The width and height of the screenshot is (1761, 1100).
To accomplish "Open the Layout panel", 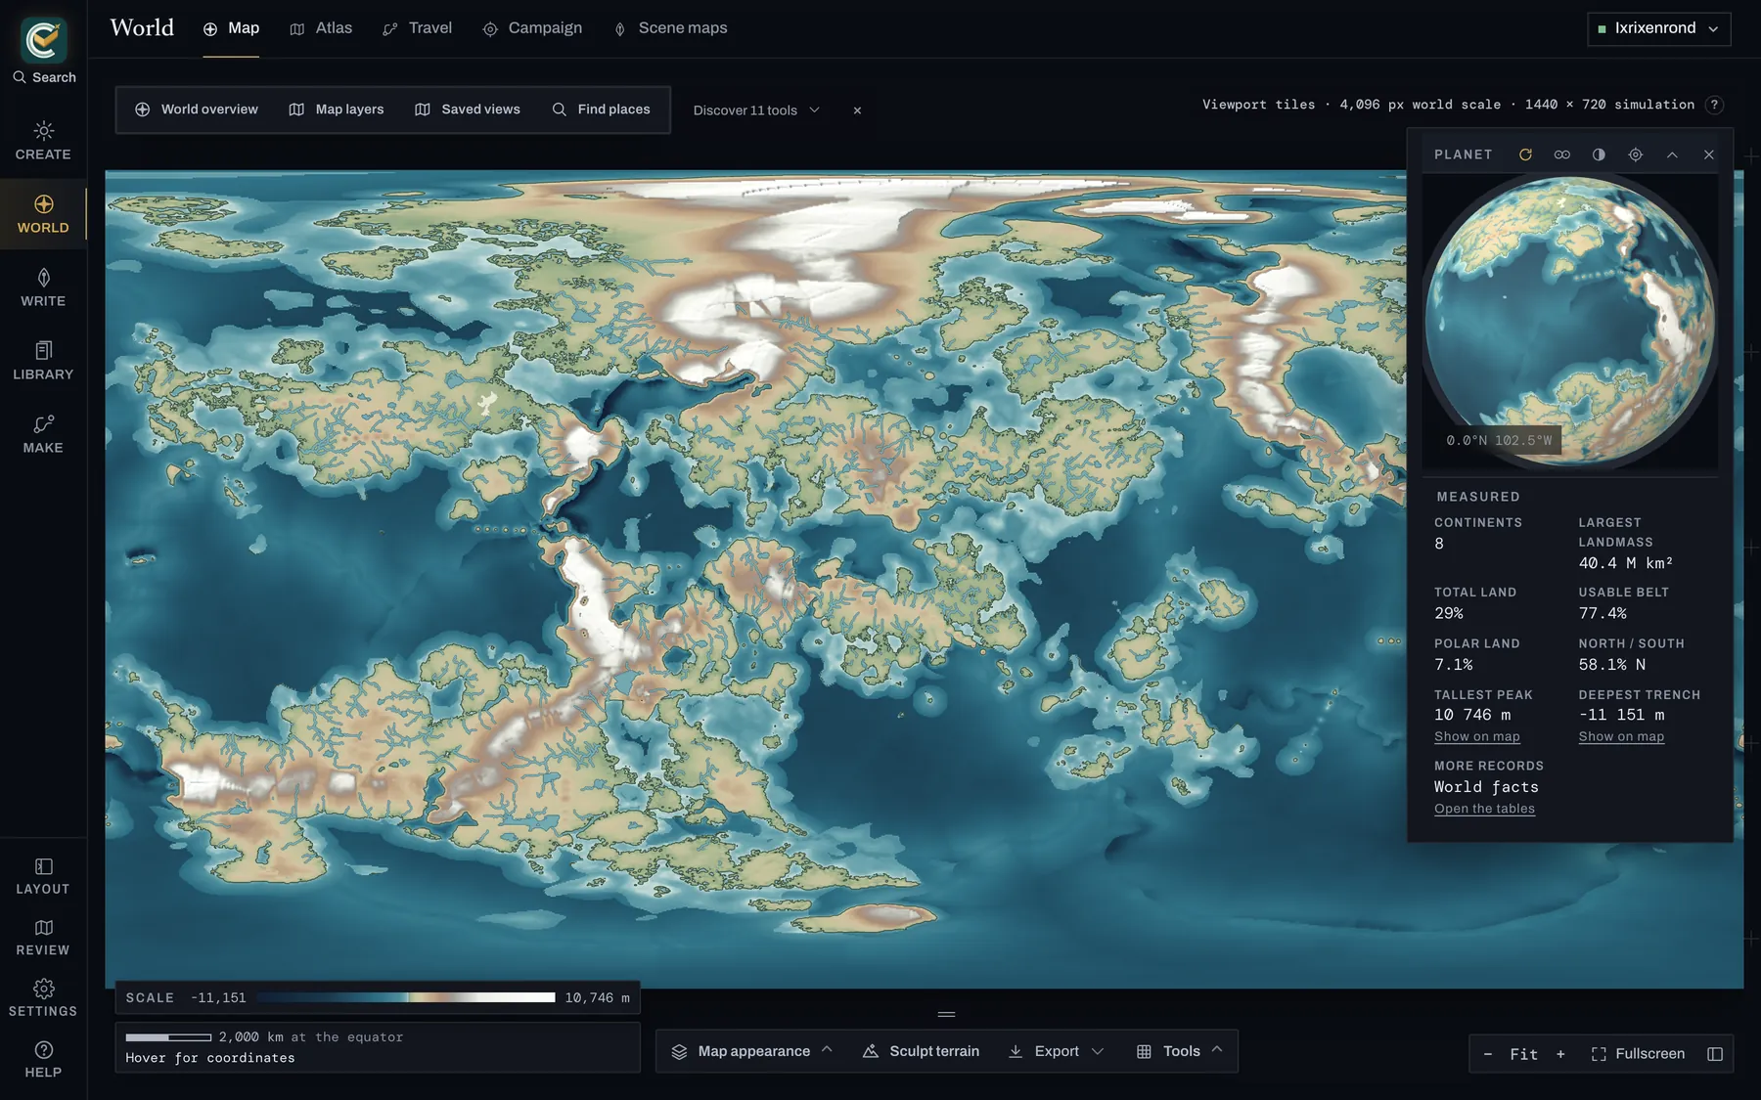I will pyautogui.click(x=43, y=876).
